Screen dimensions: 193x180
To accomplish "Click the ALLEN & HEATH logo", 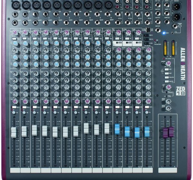I will 183,64.
